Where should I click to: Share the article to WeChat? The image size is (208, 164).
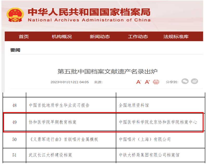(x=185, y=81)
